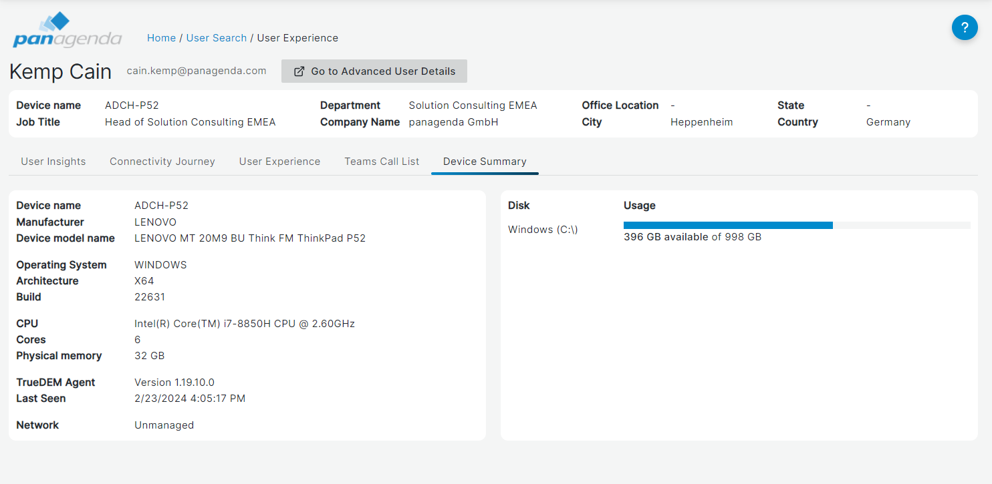Image resolution: width=992 pixels, height=484 pixels.
Task: Click the panagenda logo
Action: tap(67, 30)
